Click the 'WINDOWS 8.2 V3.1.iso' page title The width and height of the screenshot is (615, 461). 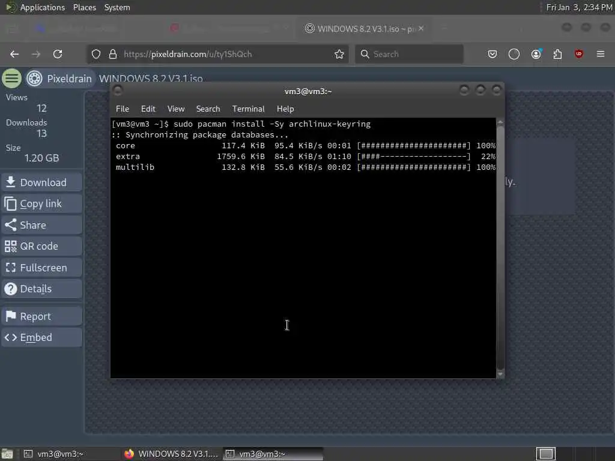tap(151, 78)
